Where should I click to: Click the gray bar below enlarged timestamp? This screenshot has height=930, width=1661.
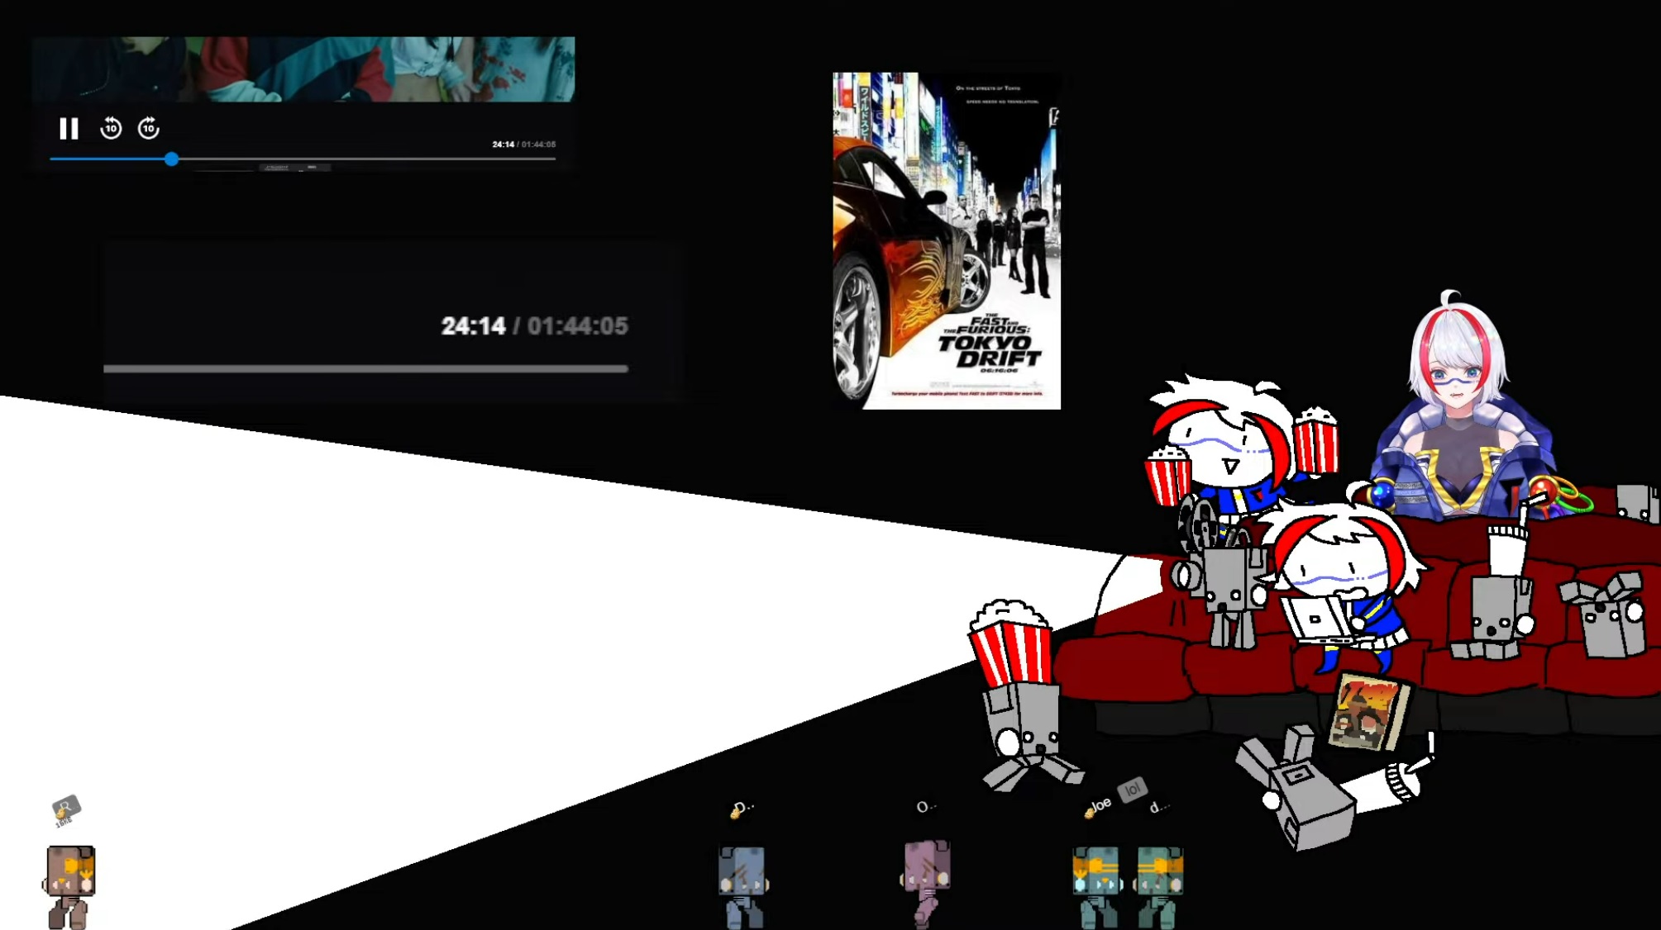click(x=365, y=369)
